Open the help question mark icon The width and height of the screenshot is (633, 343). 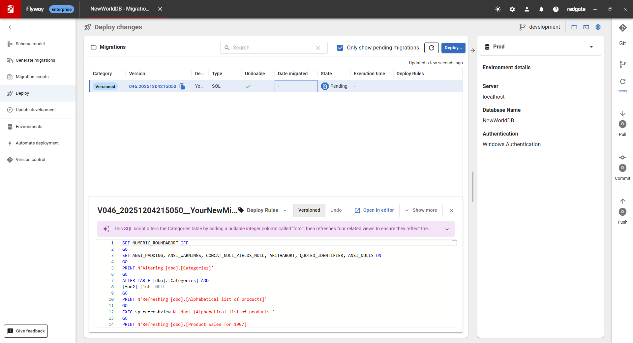coord(556,9)
